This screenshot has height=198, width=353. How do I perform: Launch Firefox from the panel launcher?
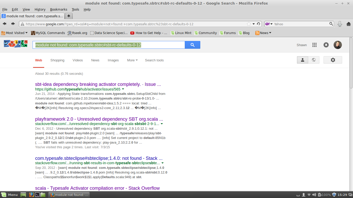[x=32, y=195]
